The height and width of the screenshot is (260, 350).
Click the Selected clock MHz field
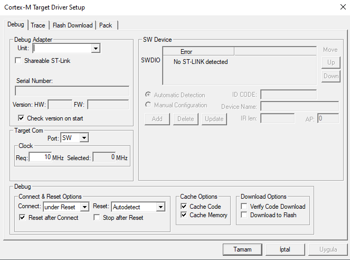point(104,157)
